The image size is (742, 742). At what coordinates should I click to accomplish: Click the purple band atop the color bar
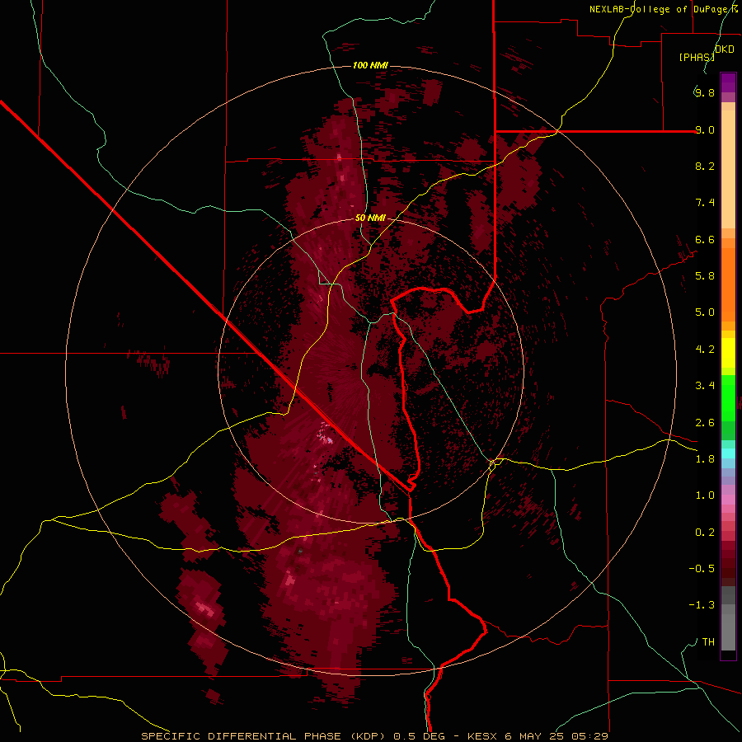(728, 82)
